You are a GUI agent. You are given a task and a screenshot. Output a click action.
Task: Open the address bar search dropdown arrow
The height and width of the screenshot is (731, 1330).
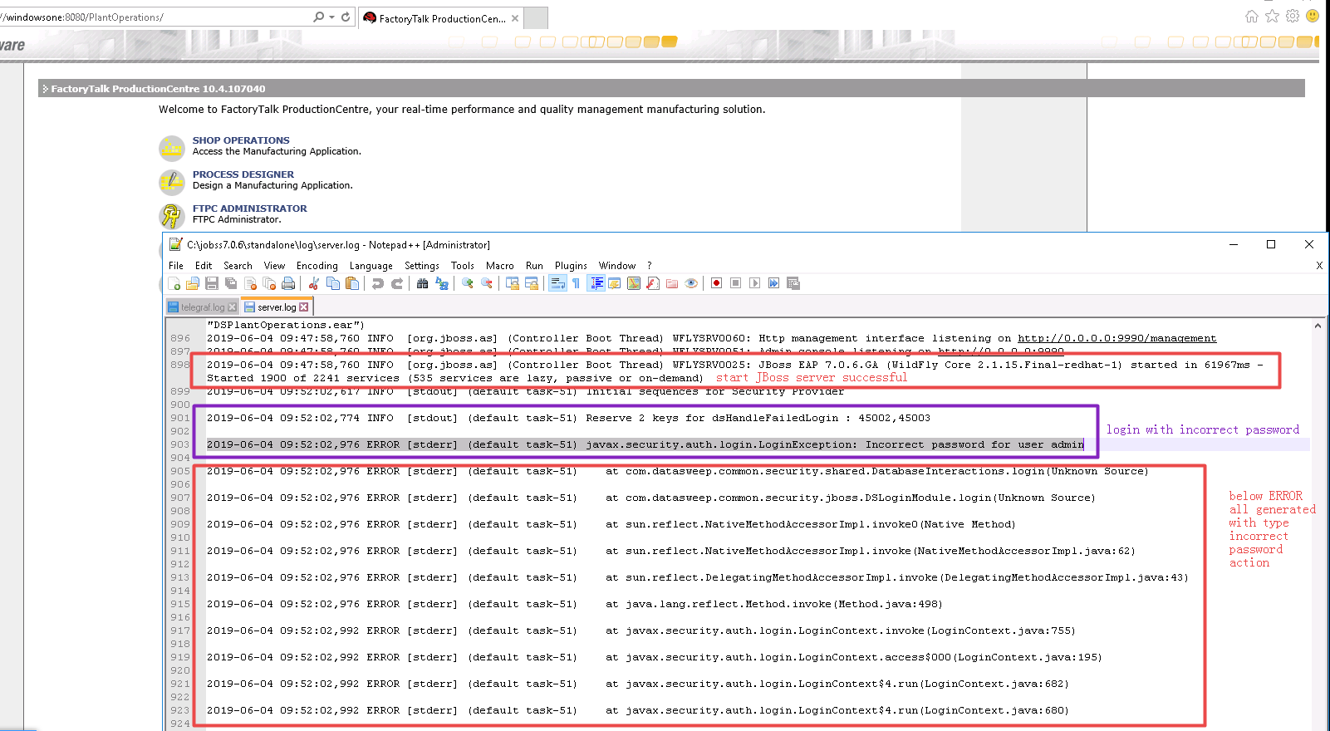(x=331, y=17)
